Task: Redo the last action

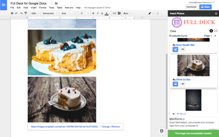Action: tap(21, 13)
